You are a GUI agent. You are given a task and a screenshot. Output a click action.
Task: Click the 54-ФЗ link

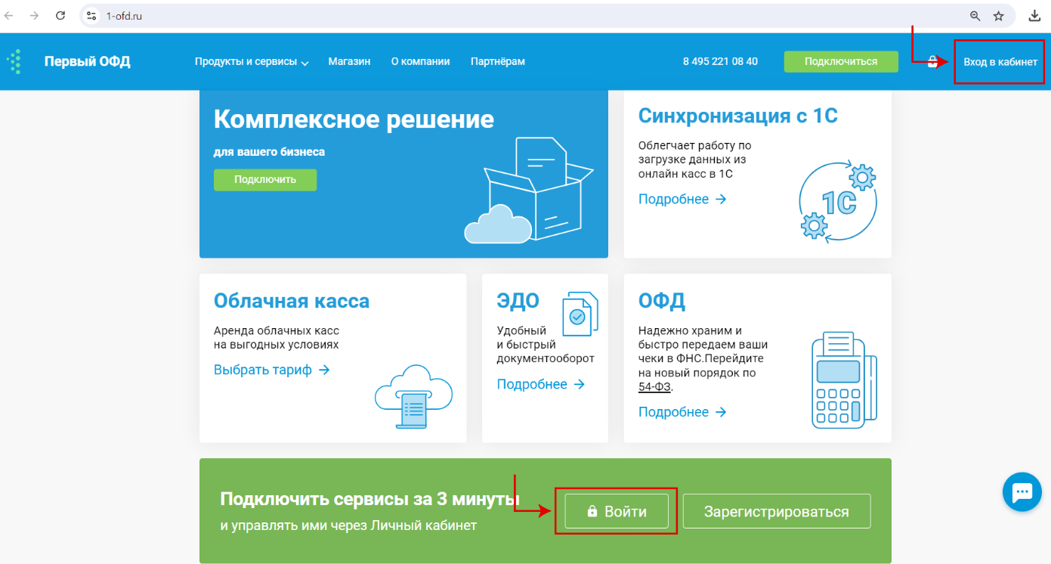[655, 387]
